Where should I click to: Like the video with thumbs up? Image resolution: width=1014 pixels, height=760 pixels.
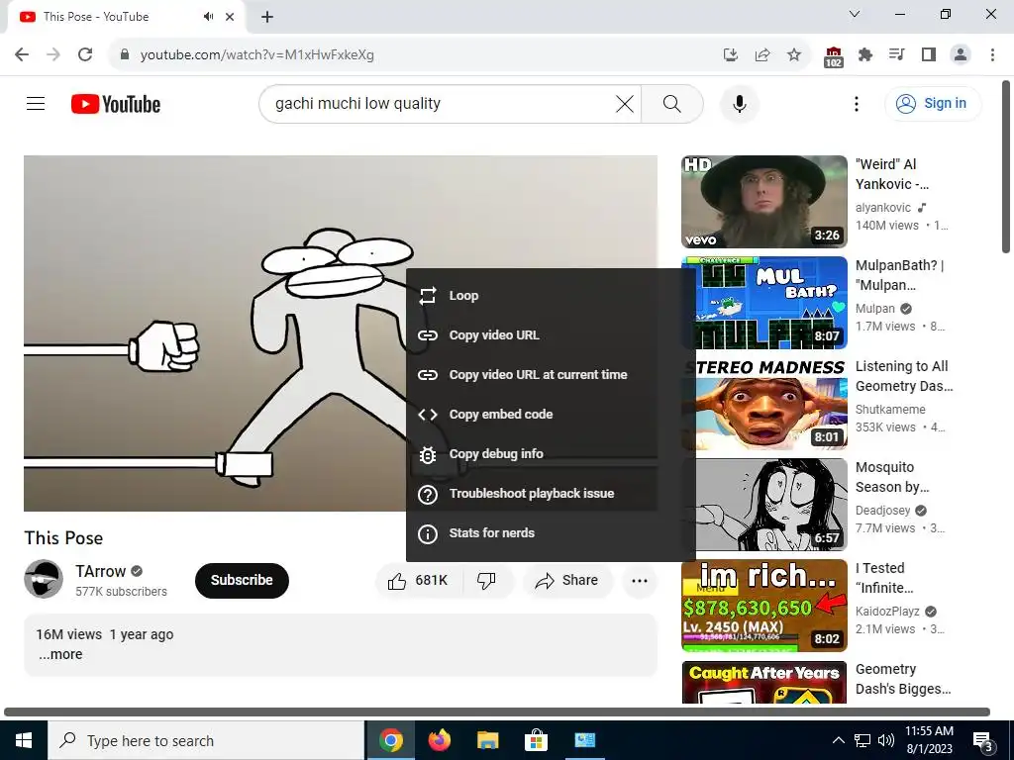[418, 580]
